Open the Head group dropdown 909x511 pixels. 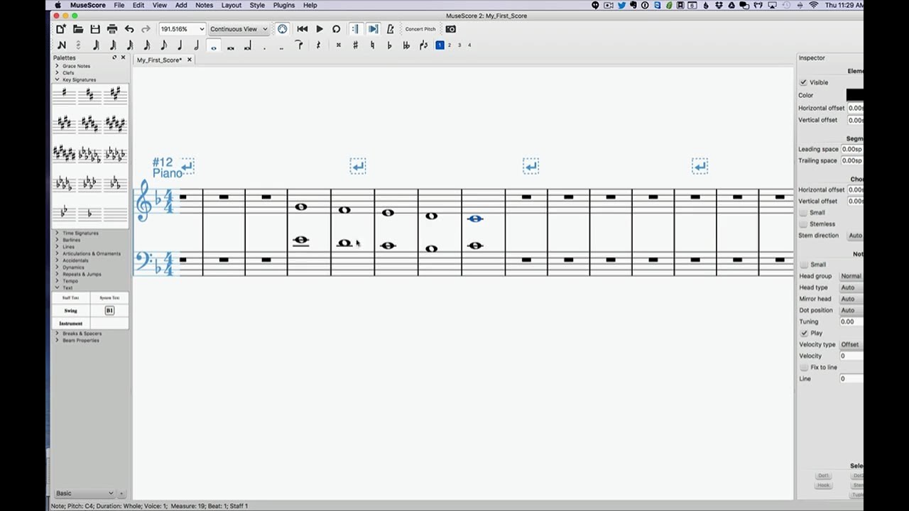point(851,276)
